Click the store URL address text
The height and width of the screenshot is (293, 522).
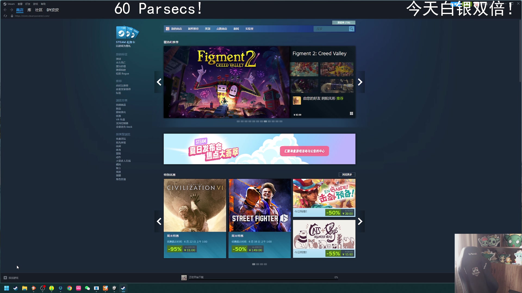coord(32,16)
